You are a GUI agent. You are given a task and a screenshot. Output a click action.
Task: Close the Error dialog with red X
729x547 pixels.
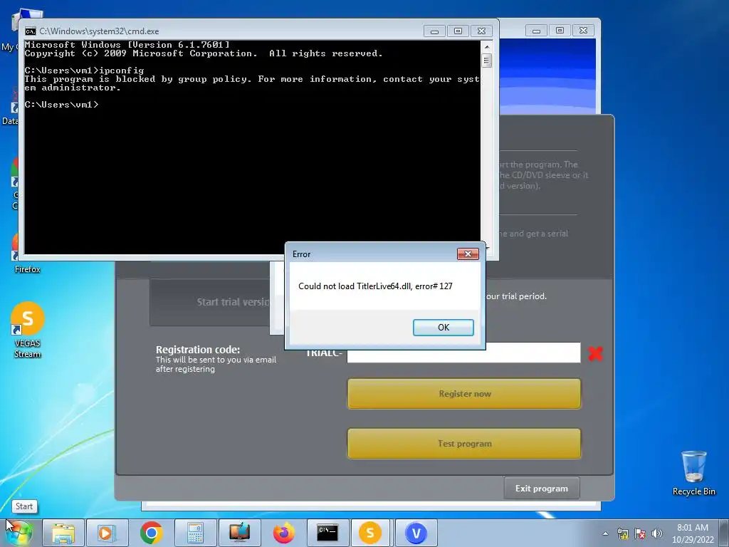[468, 254]
